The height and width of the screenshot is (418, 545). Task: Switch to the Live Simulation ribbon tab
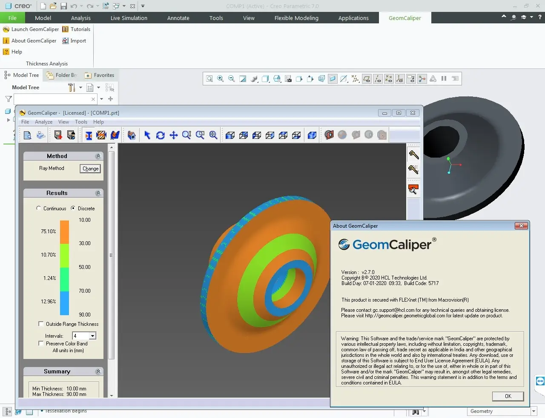click(129, 18)
